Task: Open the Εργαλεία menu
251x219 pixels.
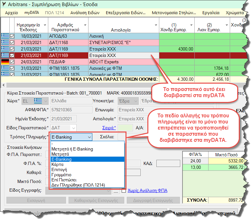Action: pyautogui.click(x=211, y=13)
